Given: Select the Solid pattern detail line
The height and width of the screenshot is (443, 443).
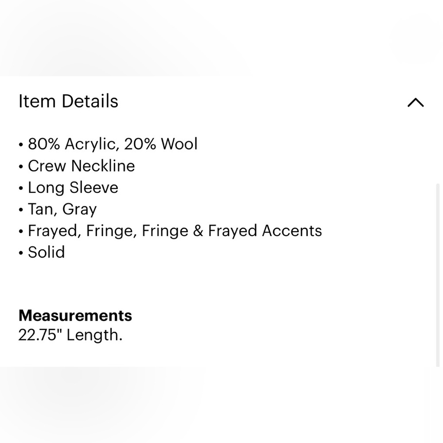Looking at the screenshot, I should click(x=46, y=253).
